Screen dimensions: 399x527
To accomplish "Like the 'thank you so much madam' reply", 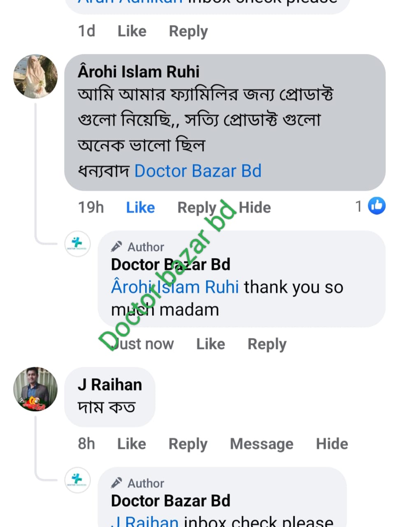I will tap(210, 344).
